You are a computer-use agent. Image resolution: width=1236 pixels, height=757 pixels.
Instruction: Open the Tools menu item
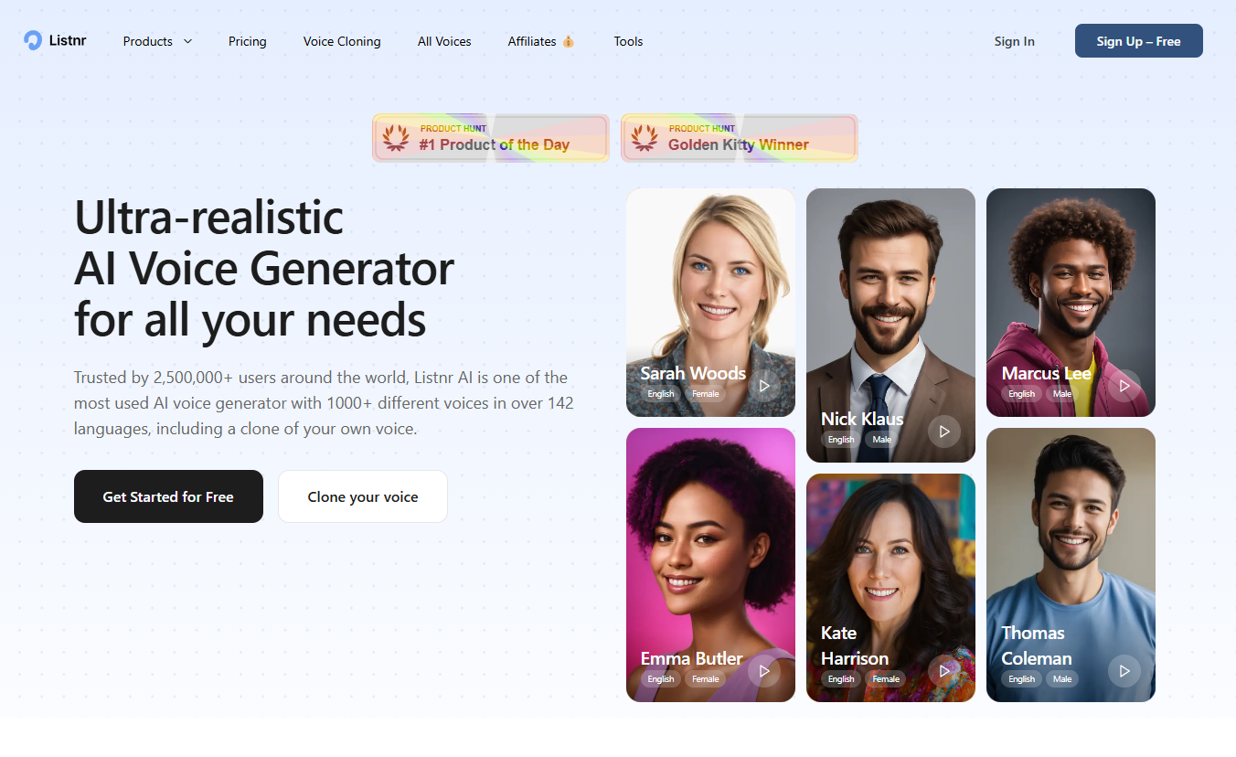pyautogui.click(x=628, y=41)
